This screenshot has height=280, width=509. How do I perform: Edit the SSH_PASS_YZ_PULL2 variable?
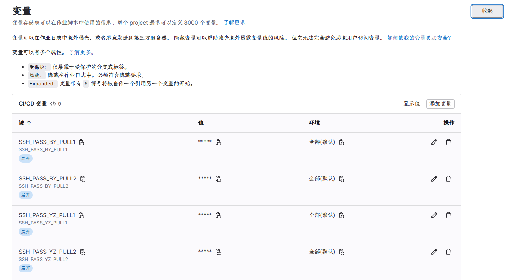tap(434, 252)
